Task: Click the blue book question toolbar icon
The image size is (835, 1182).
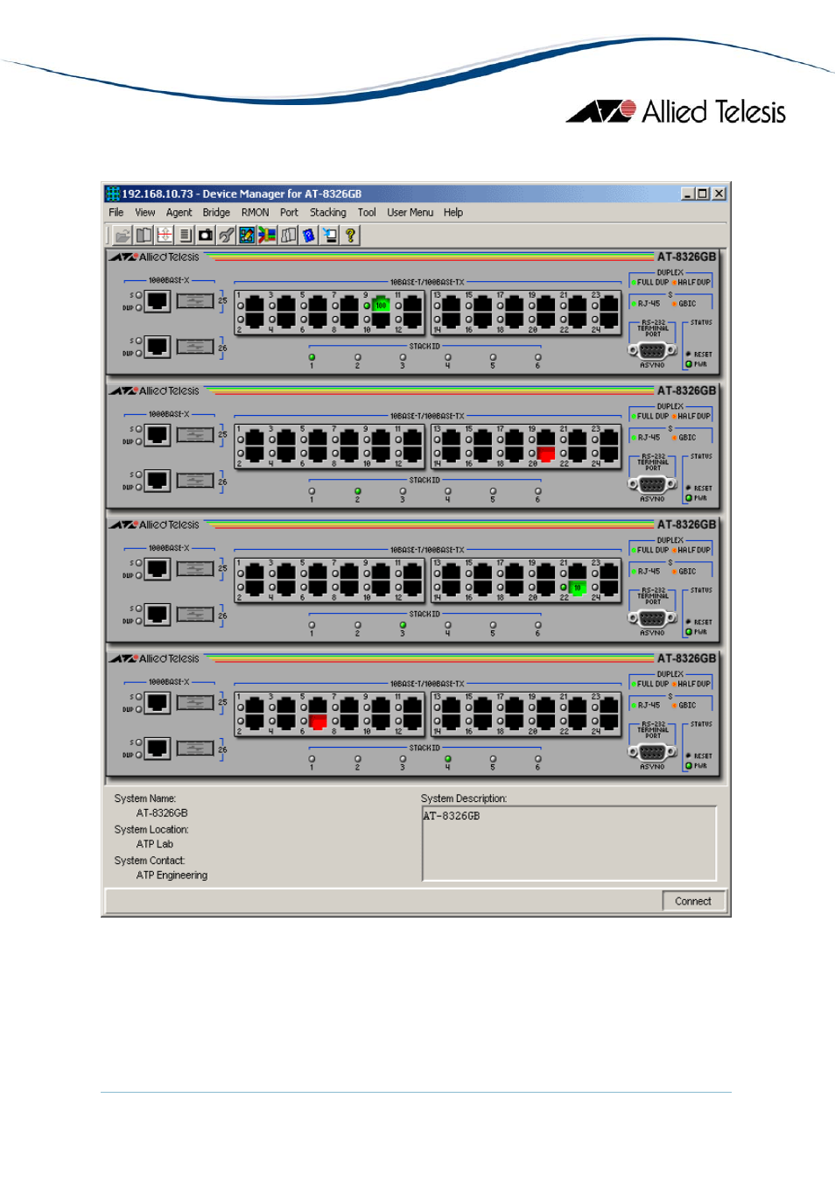Action: click(309, 235)
